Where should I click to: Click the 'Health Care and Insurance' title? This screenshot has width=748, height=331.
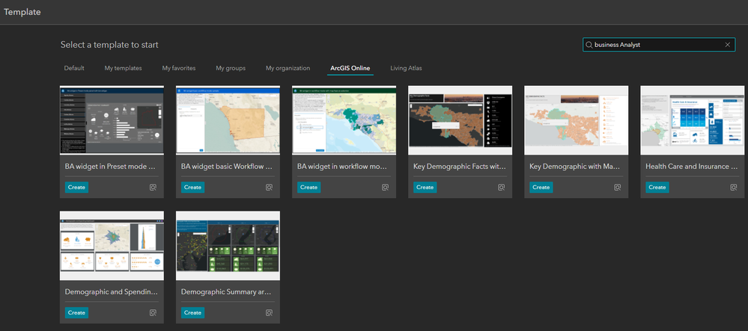click(x=691, y=167)
